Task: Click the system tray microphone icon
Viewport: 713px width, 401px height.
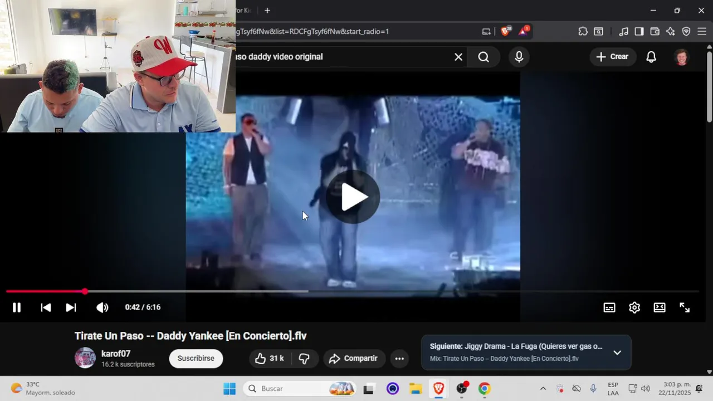Action: pos(593,389)
